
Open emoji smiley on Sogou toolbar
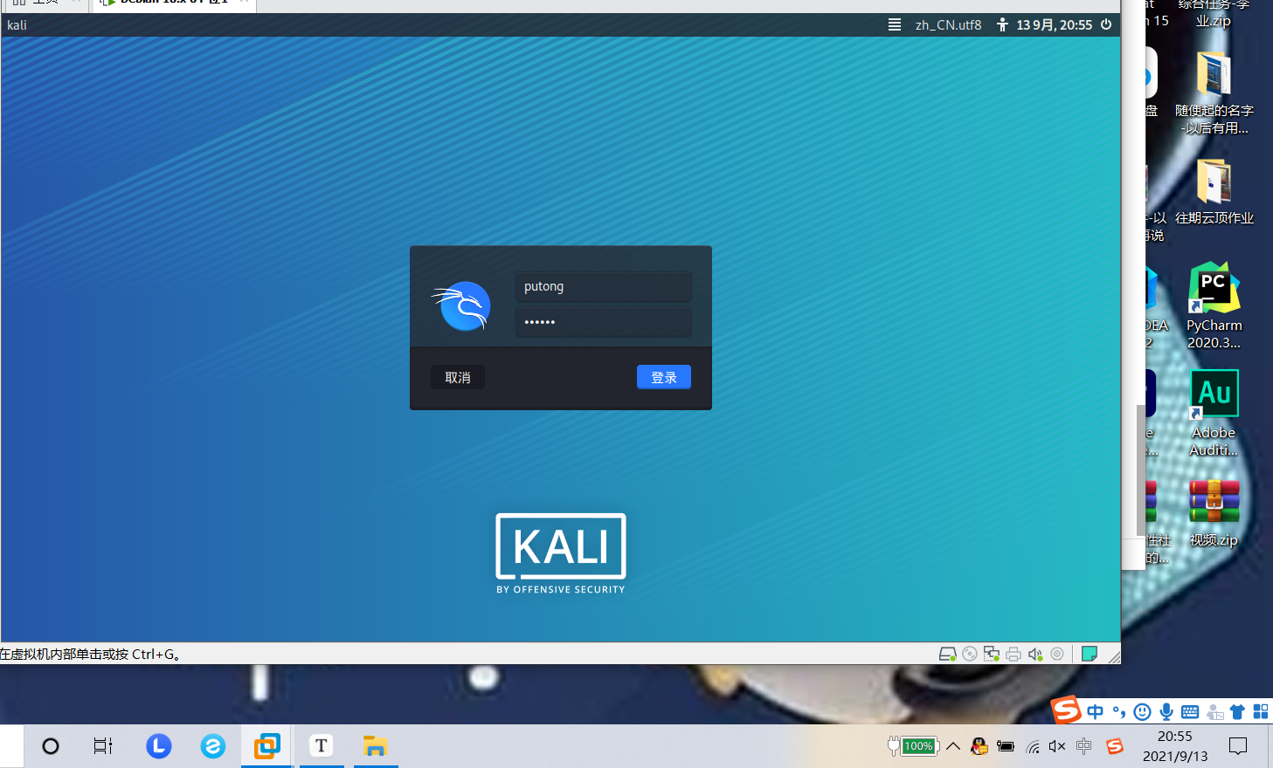[x=1142, y=712]
